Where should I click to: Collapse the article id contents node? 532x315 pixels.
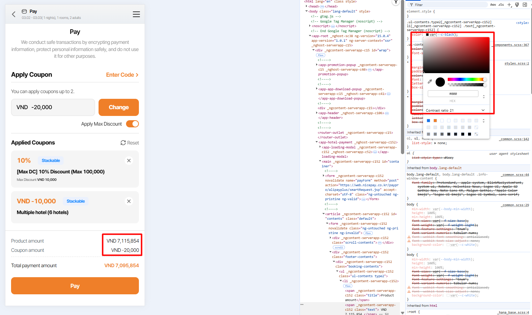[x=323, y=214]
